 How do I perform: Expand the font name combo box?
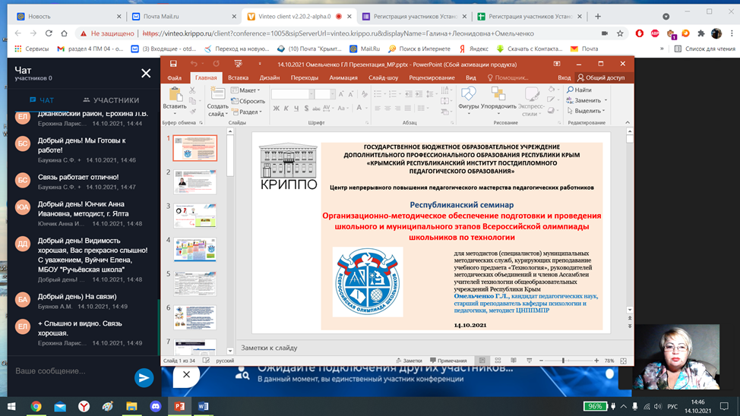tap(311, 94)
